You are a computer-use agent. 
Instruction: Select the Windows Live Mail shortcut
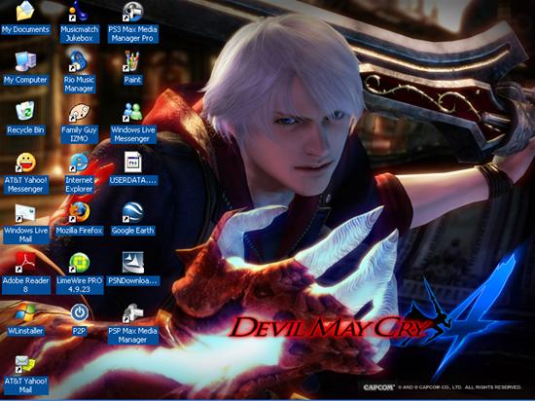click(25, 213)
